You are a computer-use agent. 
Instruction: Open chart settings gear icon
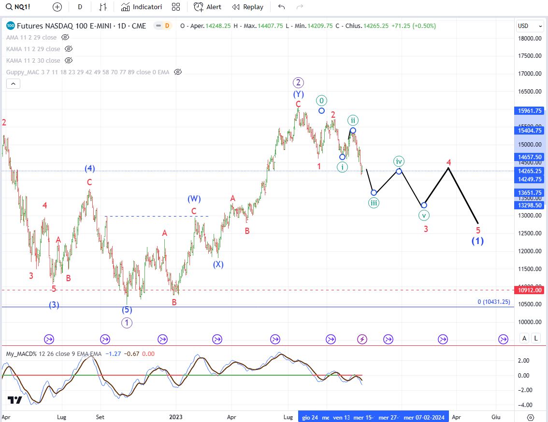pyautogui.click(x=531, y=417)
